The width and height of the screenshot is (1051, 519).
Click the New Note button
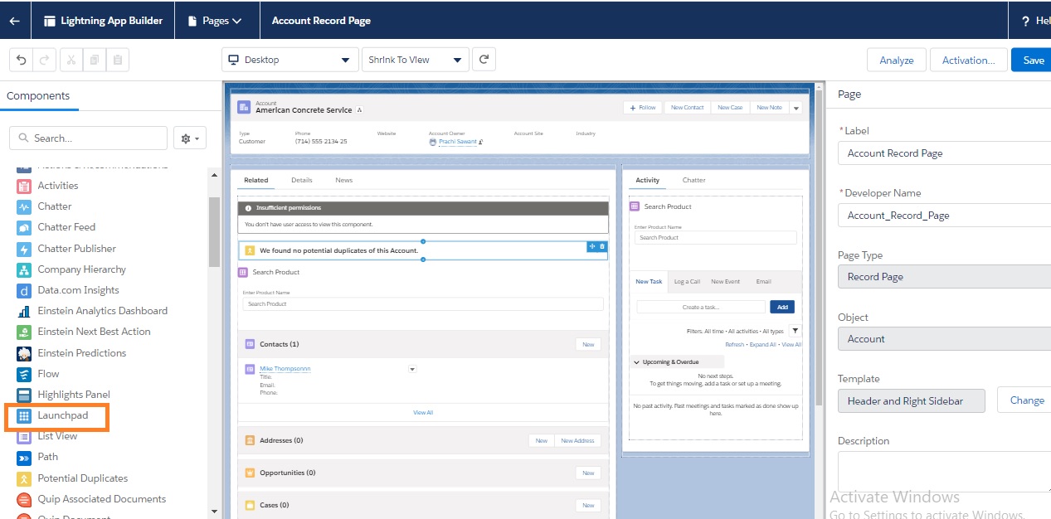(769, 108)
